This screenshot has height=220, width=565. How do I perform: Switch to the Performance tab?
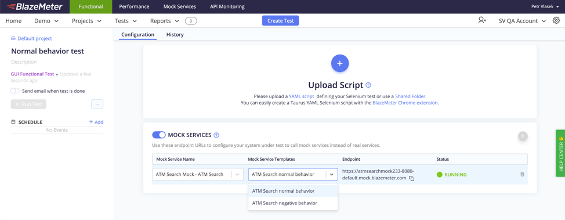click(x=134, y=6)
